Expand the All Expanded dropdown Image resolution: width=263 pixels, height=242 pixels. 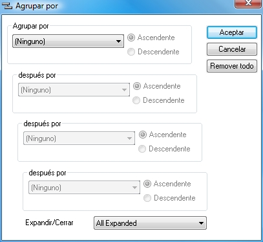150,223
